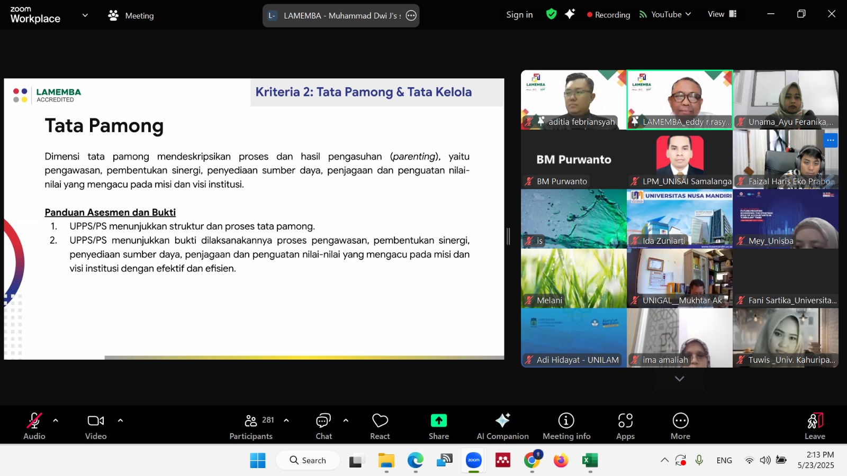
Task: Expand audio options arrow
Action: tap(56, 420)
